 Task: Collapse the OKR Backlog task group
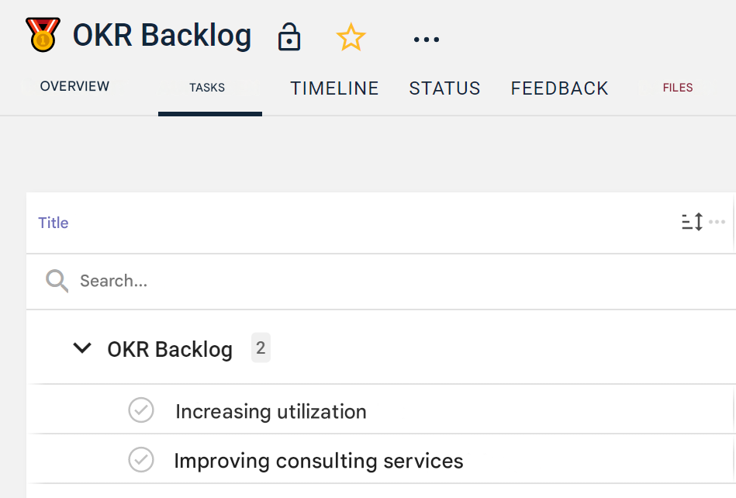[81, 348]
